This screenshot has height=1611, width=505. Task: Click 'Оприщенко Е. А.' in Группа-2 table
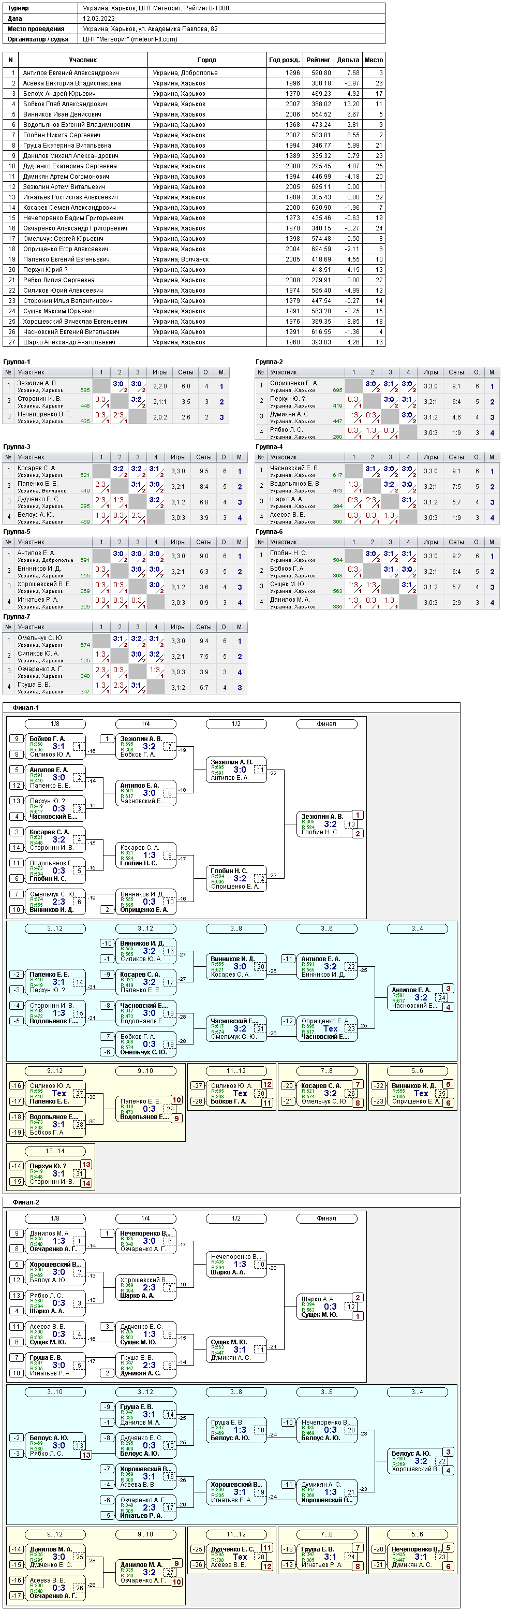(293, 383)
